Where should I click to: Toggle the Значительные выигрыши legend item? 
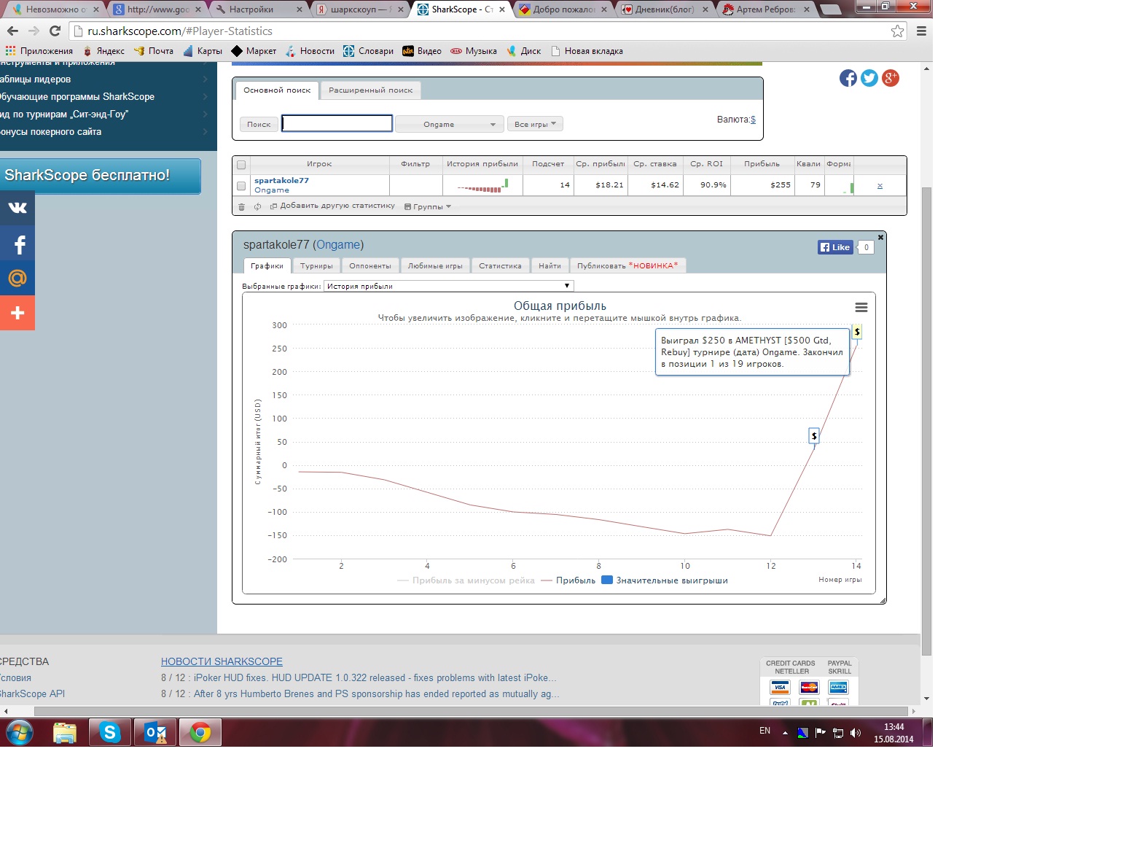point(665,580)
